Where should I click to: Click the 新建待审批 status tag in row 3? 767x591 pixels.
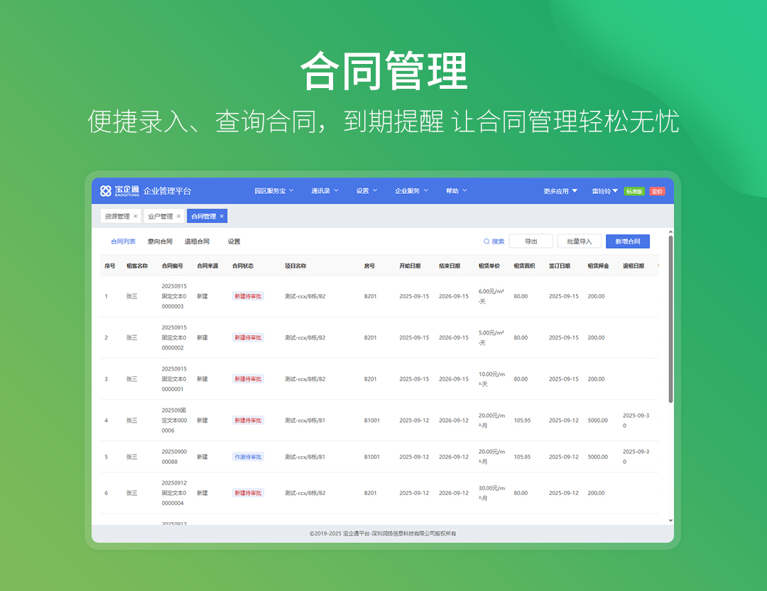coord(248,379)
